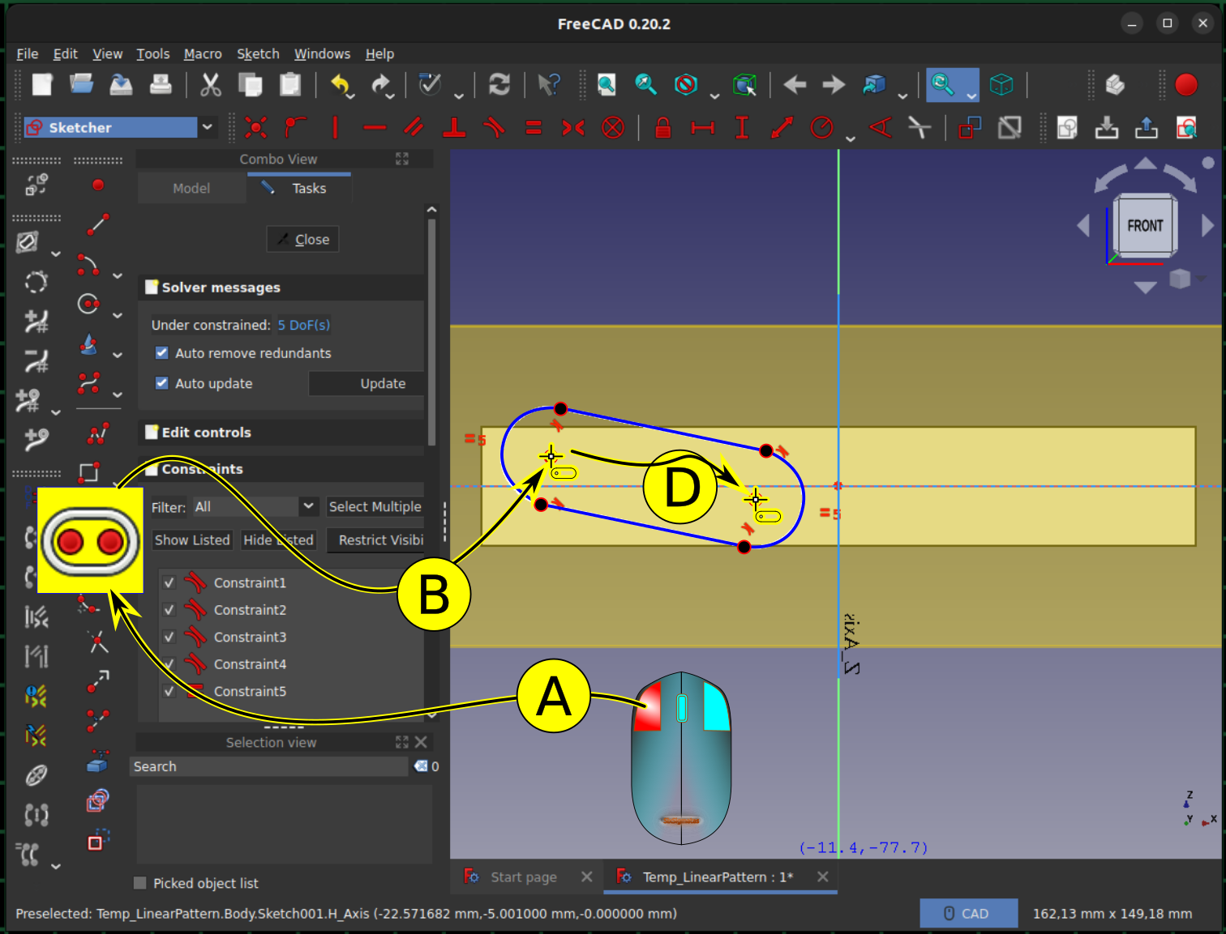Refresh the document with the recompute icon
The width and height of the screenshot is (1226, 934).
coord(499,84)
